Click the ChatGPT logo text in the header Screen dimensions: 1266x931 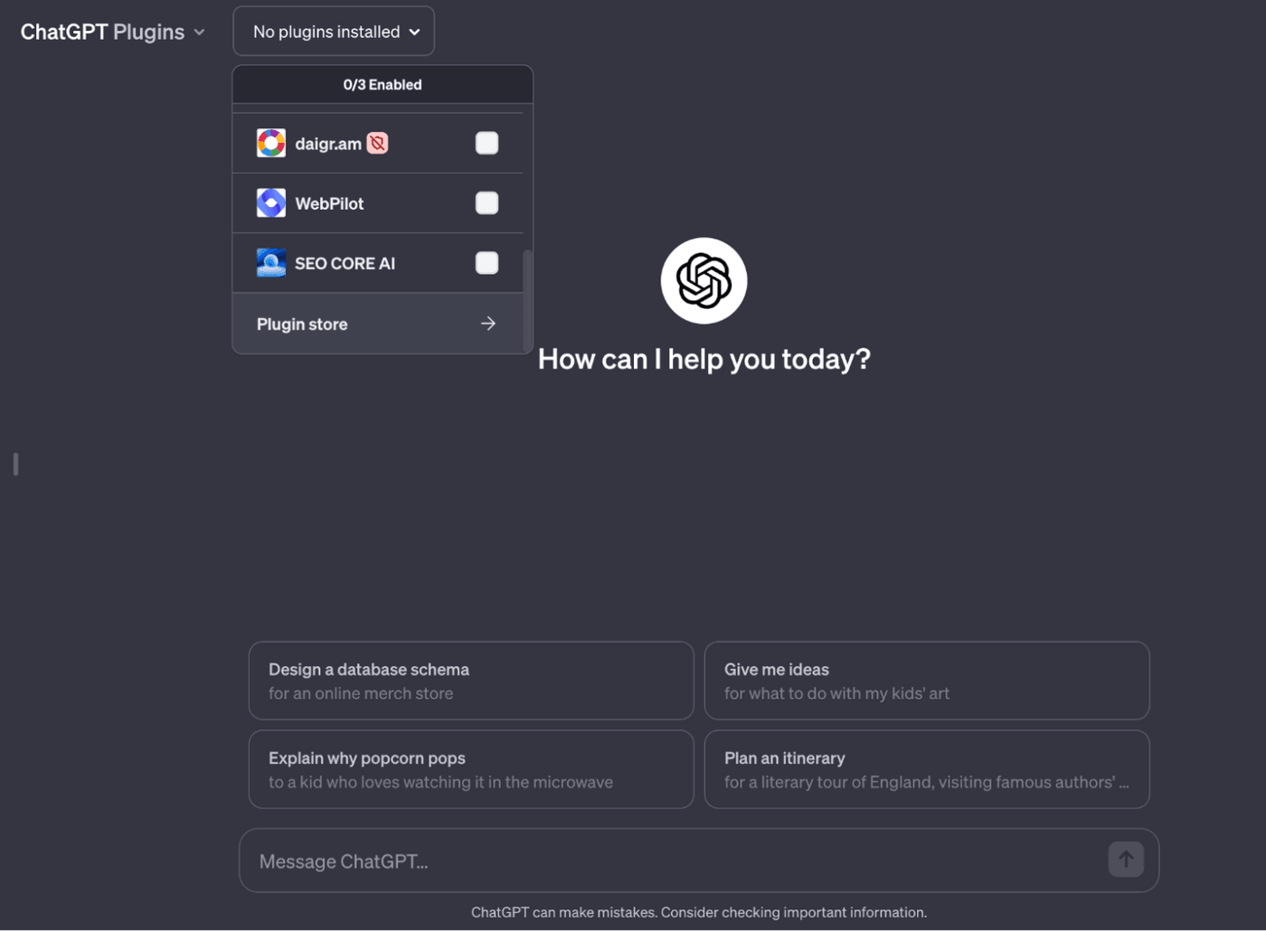(x=63, y=31)
